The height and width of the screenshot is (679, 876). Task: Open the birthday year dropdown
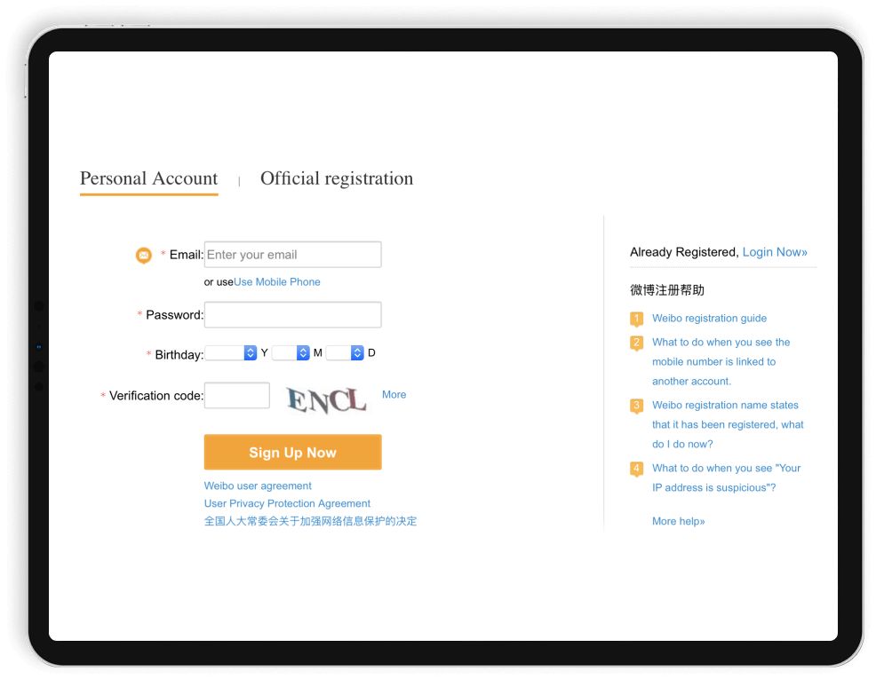tap(231, 353)
